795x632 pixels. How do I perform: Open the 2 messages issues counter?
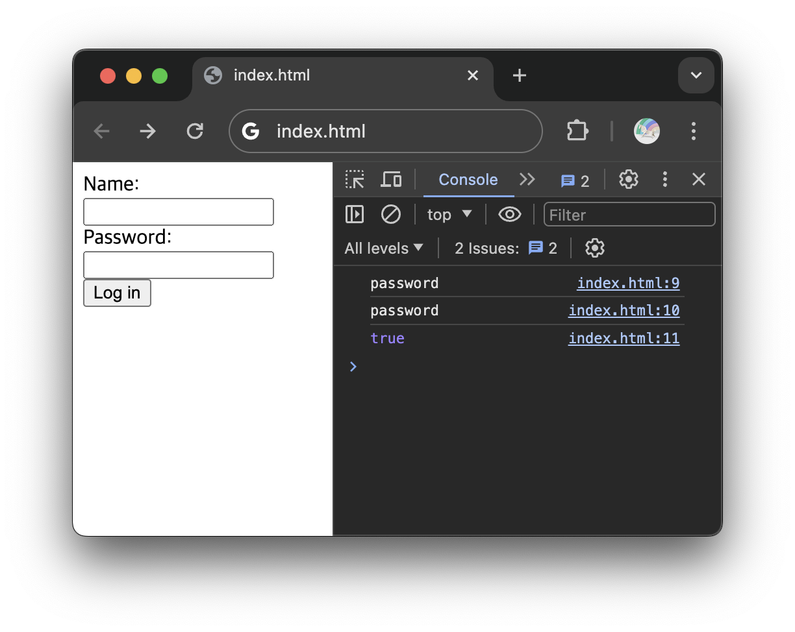pos(575,181)
